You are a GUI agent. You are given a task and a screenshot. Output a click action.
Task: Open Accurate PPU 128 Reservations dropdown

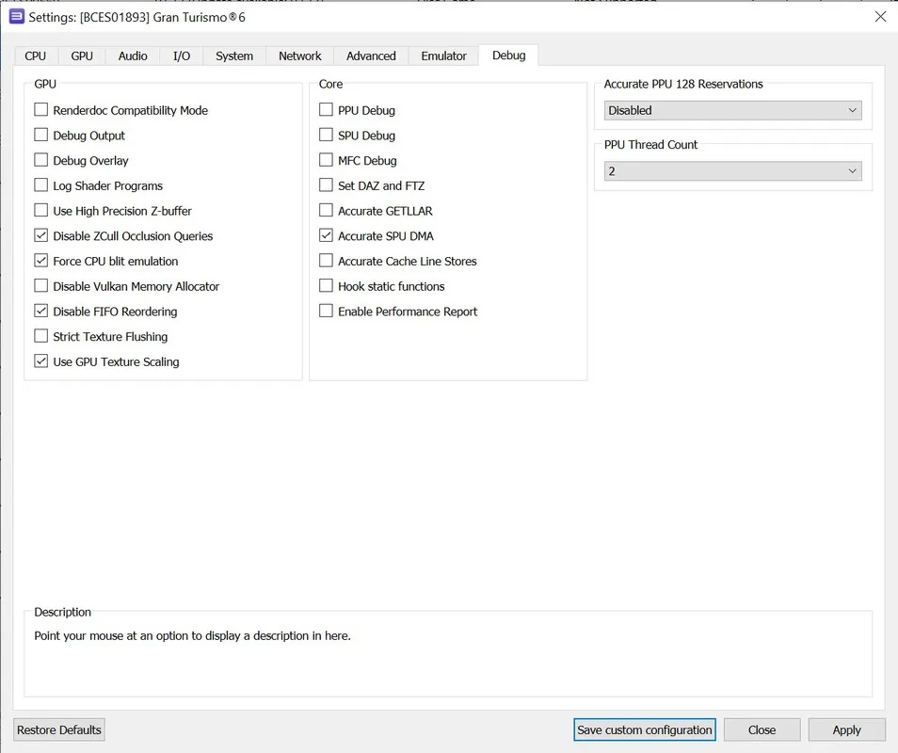point(732,110)
